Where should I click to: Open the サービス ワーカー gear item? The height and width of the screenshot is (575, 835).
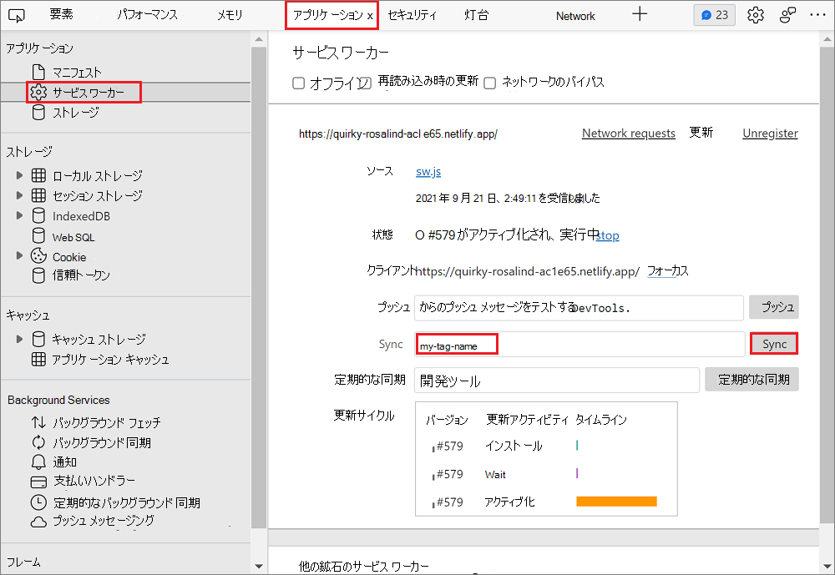(x=79, y=93)
